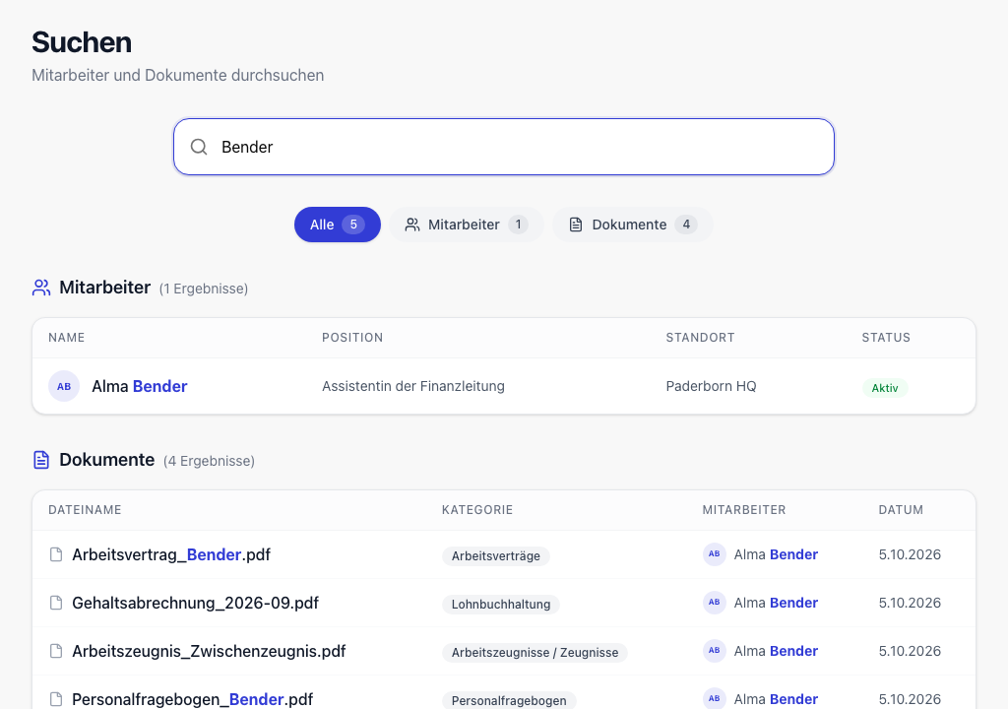Click the Assistentin der Finanzleitung position cell
Image resolution: width=1008 pixels, height=709 pixels.
(413, 386)
